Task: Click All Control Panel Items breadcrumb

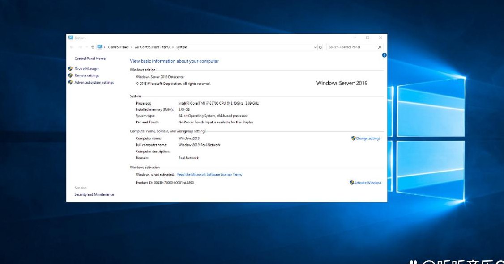Action: click(x=152, y=47)
